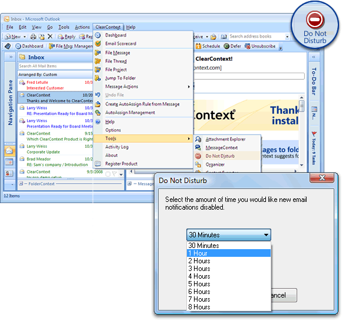Open the View menu
This screenshot has width=342, height=320.
[x=37, y=27]
